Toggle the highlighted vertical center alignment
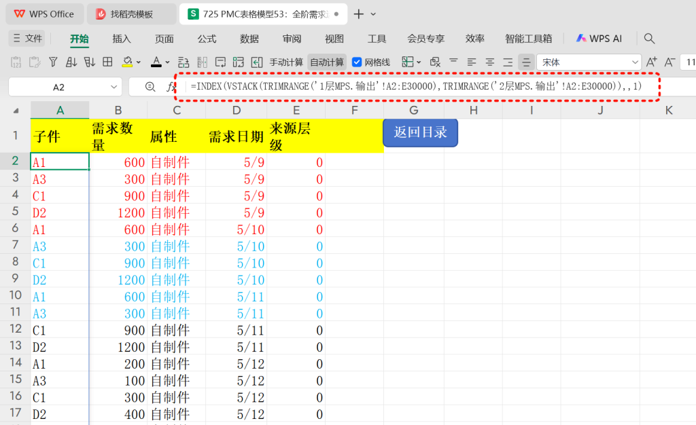Image resolution: width=696 pixels, height=425 pixels. 526,62
